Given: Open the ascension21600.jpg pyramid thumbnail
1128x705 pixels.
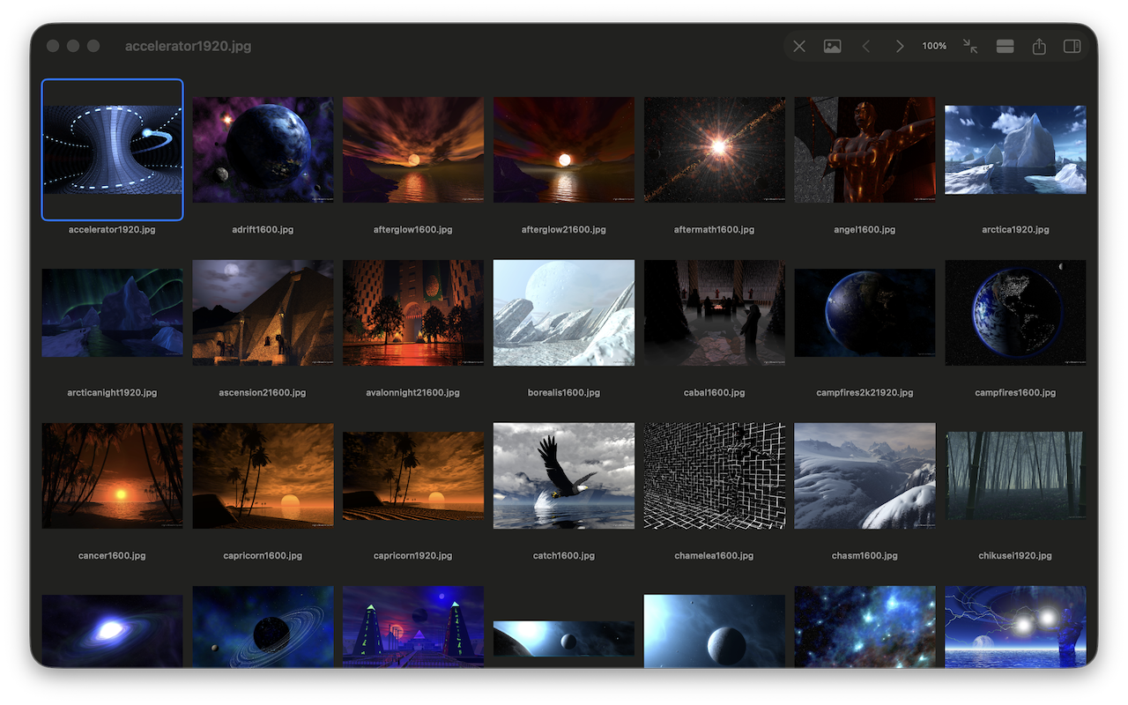Looking at the screenshot, I should (263, 313).
